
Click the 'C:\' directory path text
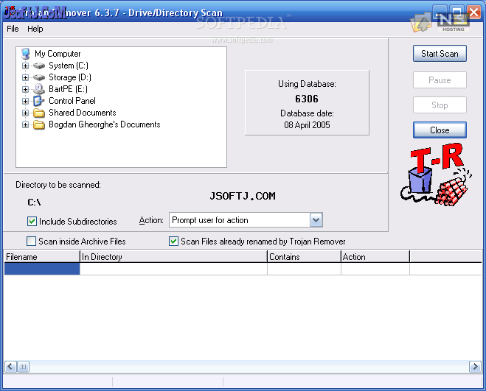34,202
